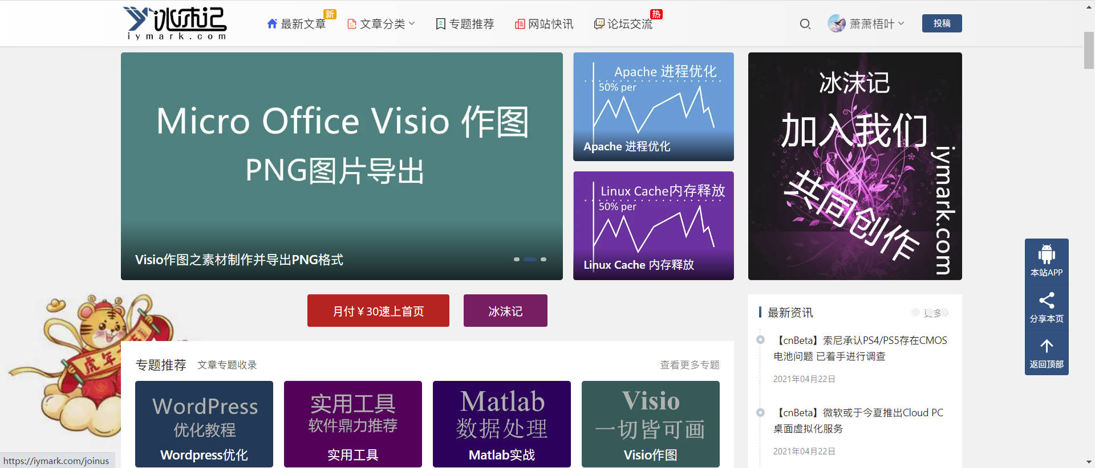Open the Apache 进程优化 article thumbnail
Image resolution: width=1095 pixels, height=468 pixels.
pyautogui.click(x=653, y=106)
